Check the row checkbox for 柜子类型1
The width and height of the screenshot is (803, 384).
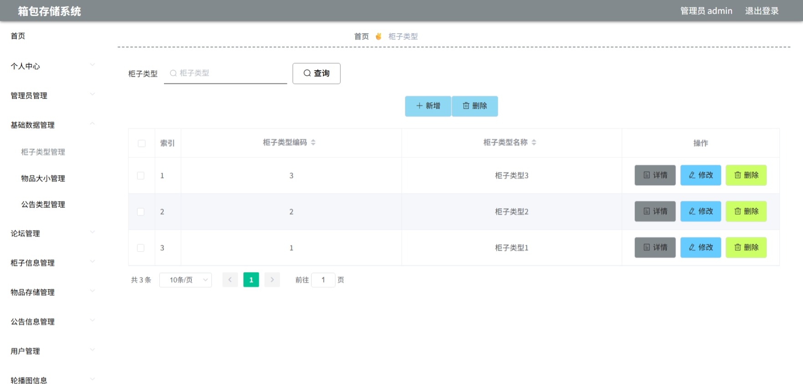pyautogui.click(x=141, y=248)
